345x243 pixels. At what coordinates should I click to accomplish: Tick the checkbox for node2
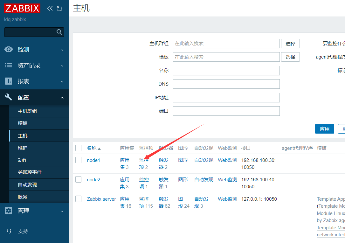pos(79,180)
